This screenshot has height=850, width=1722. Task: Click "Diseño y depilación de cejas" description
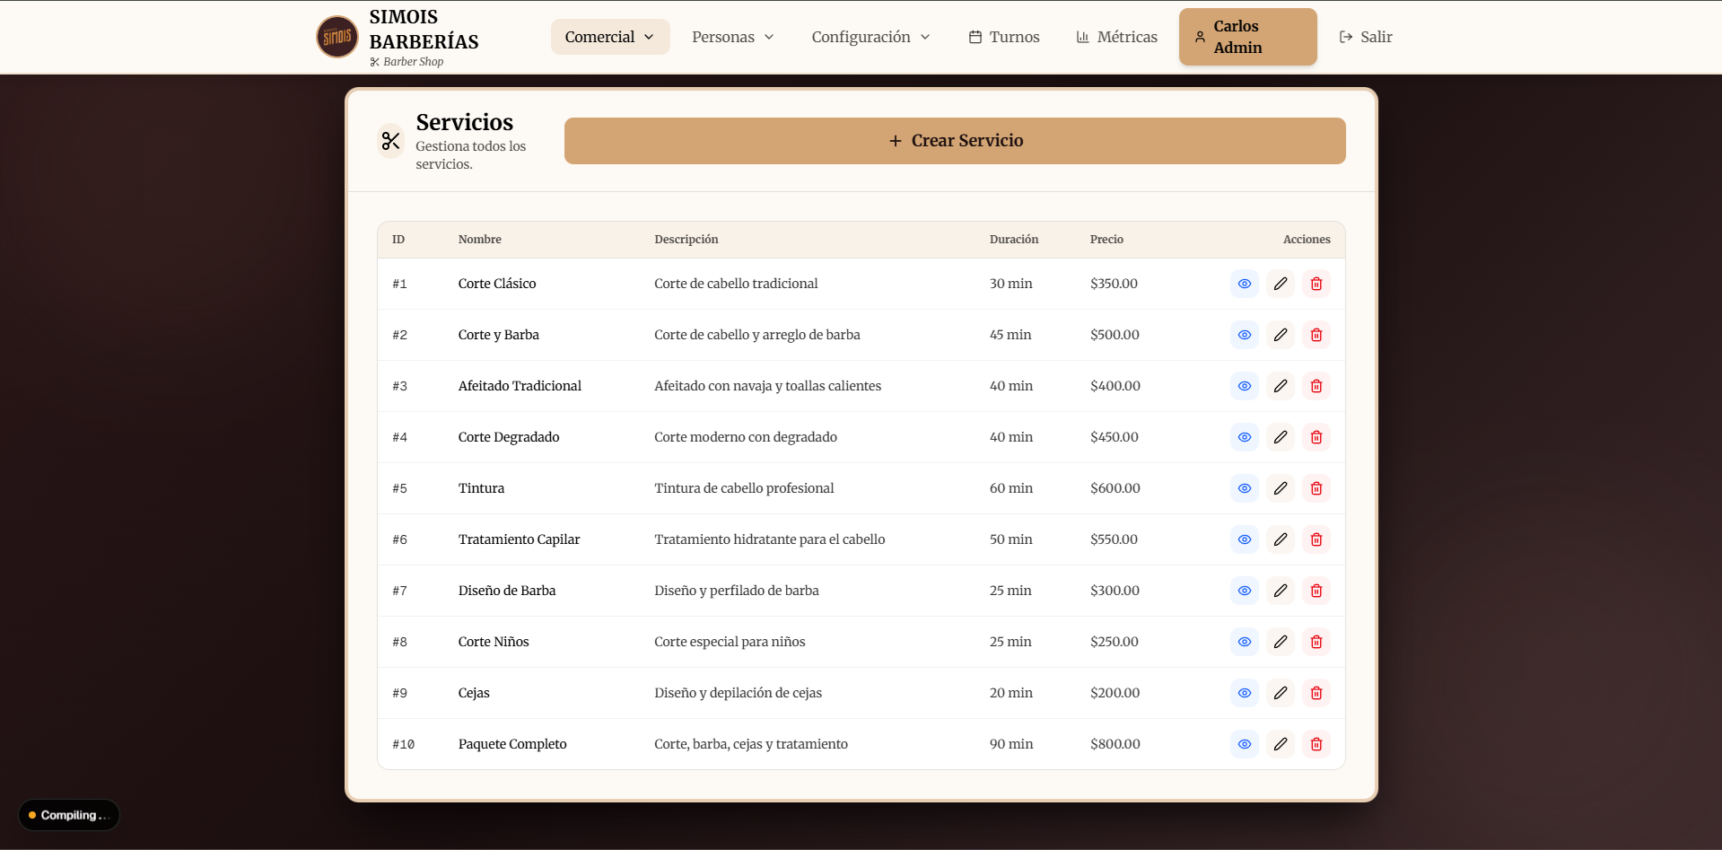point(738,693)
